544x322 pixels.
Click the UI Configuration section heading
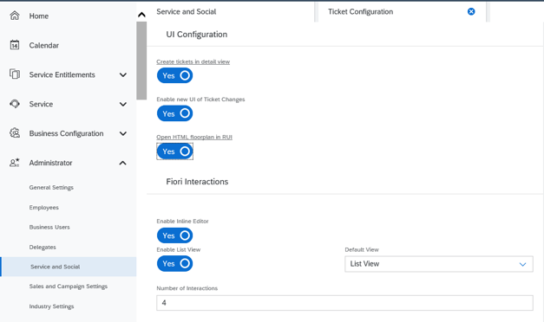[197, 35]
